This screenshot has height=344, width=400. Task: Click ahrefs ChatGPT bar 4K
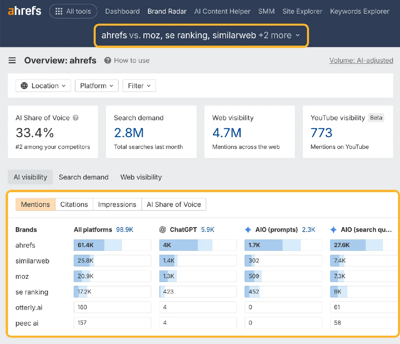[198, 245]
